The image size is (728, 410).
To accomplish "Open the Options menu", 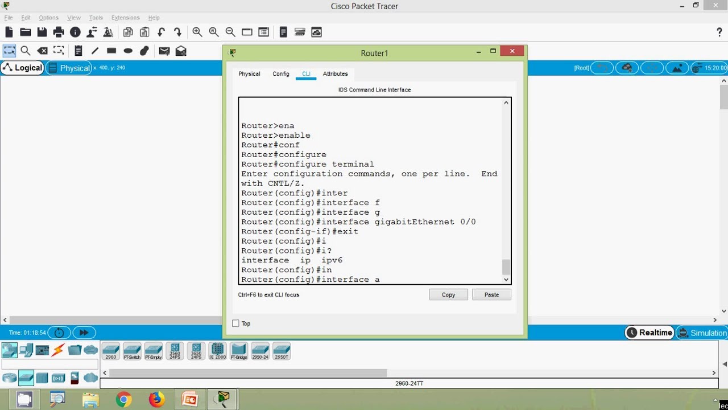I will (x=49, y=18).
